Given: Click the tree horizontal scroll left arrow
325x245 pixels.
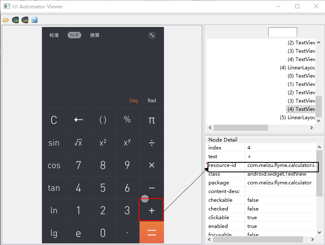Looking at the screenshot, I should 210,127.
